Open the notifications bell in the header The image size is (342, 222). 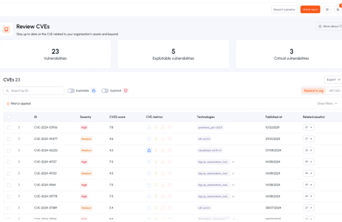(x=337, y=10)
